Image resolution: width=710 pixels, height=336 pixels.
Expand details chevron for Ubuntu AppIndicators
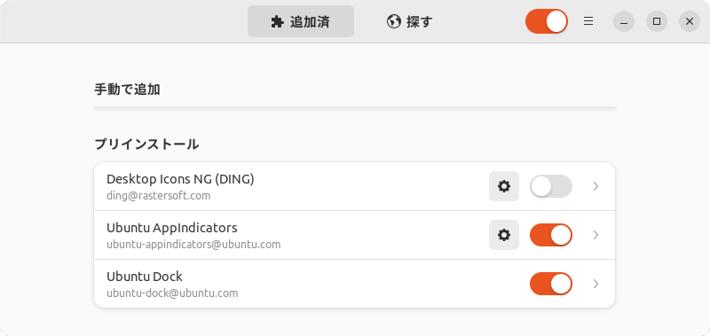596,235
